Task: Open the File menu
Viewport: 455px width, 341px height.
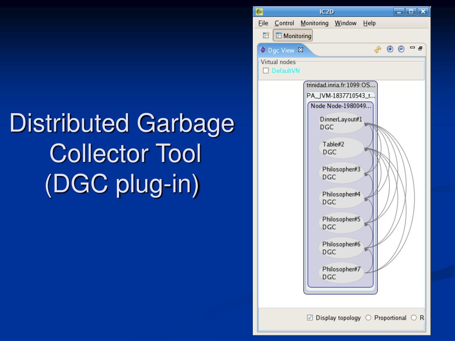Action: click(263, 23)
